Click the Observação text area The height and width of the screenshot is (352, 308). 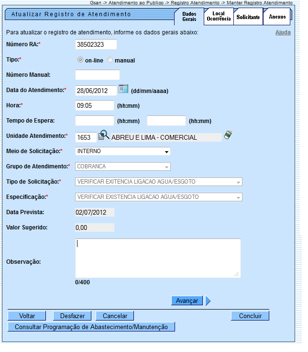coord(158,258)
